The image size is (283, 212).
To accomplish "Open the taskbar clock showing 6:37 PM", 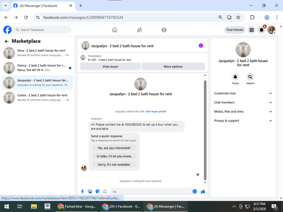I will [x=259, y=206].
